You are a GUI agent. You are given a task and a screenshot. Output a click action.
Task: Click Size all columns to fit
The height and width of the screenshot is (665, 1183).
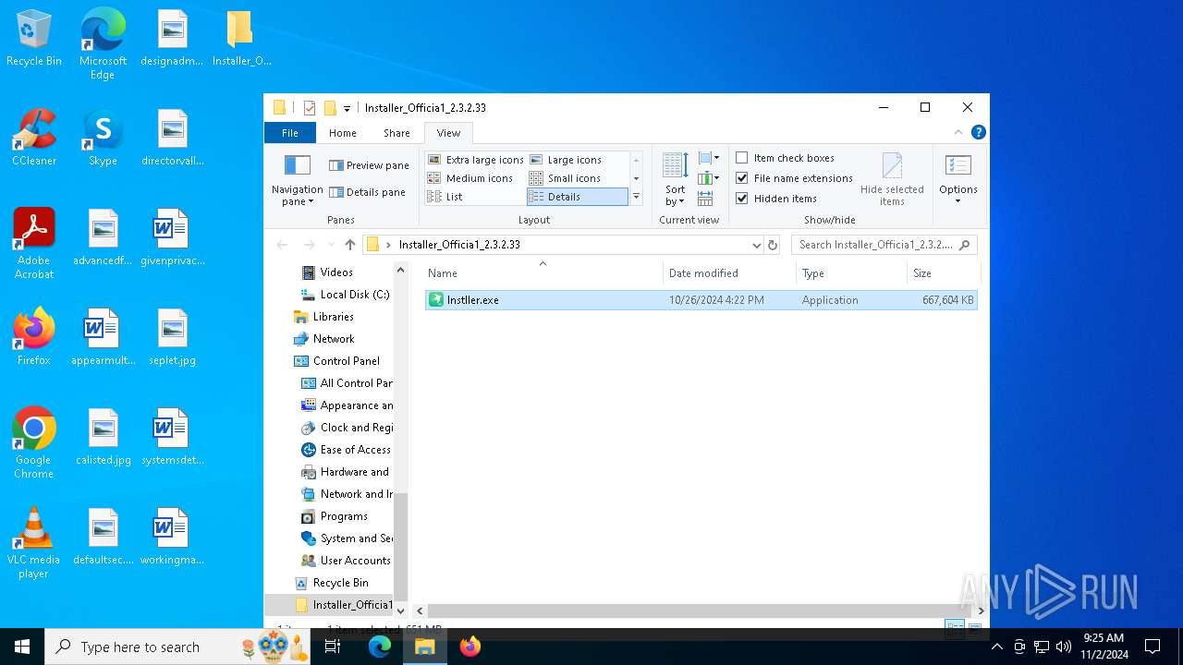[705, 199]
